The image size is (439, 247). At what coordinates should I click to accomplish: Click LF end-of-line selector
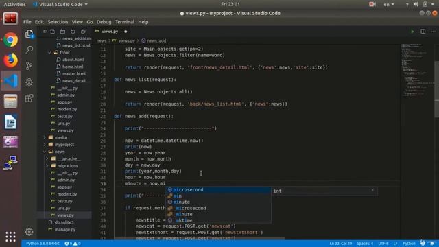pos(395,244)
